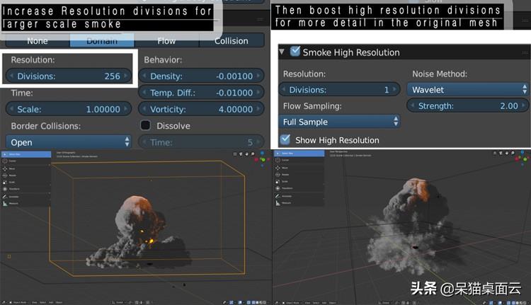Screen dimensions: 531x305
Task: Click the pan hand icon in left viewport
Action: [247, 154]
